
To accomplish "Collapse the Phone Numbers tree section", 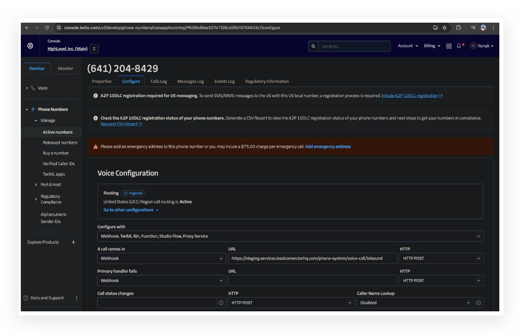I will pos(27,110).
